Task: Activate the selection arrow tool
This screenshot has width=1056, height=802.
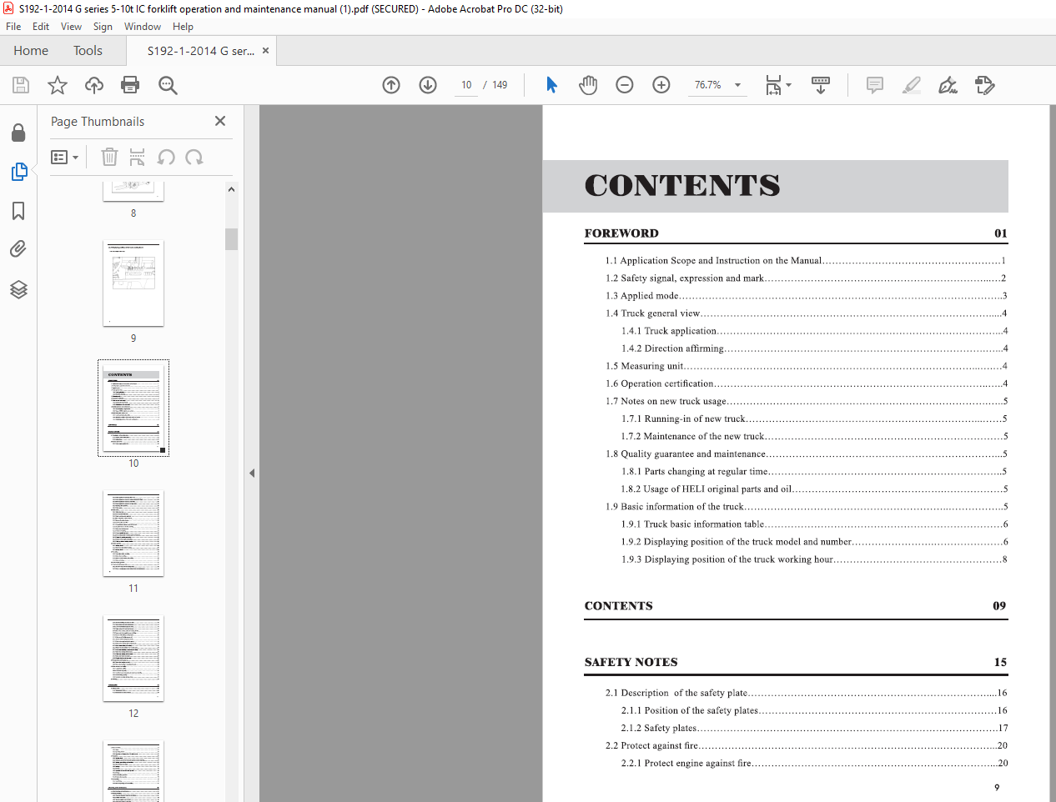Action: pos(551,85)
